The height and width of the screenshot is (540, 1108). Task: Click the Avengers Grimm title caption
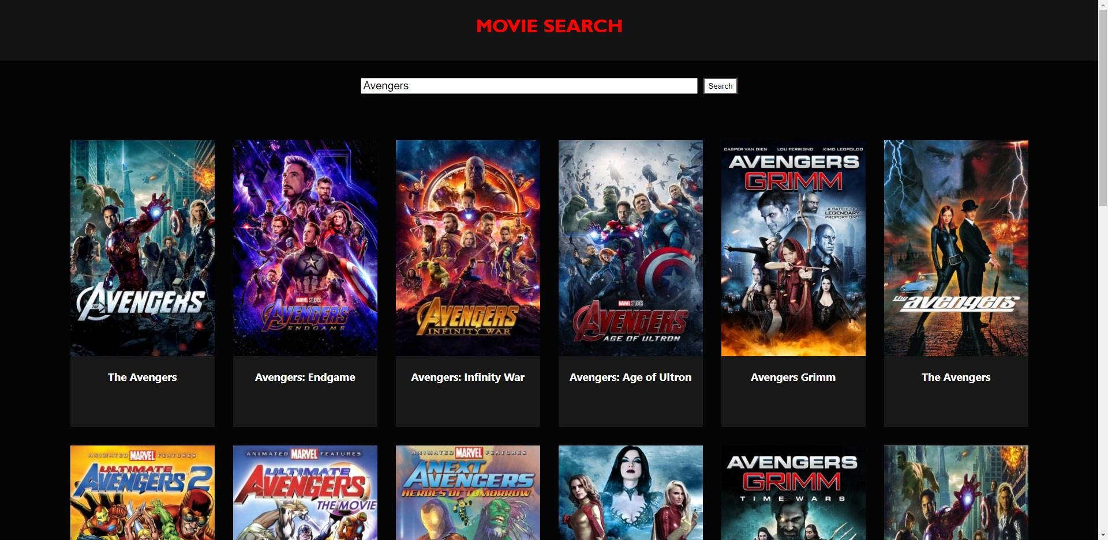pyautogui.click(x=793, y=377)
